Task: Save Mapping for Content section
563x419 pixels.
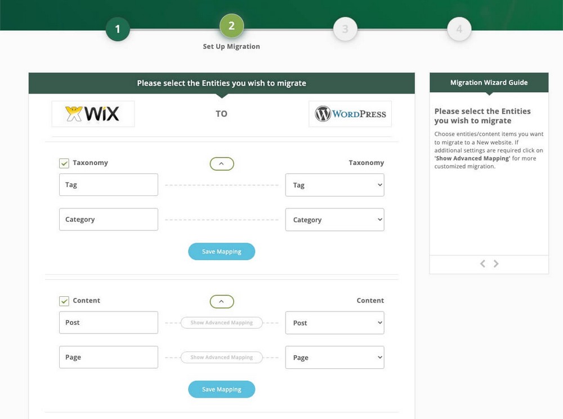Action: click(x=221, y=390)
